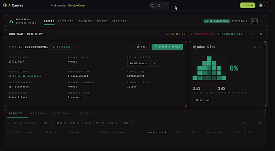Hide registry stats with crossed-eye icon
275x151 pixels.
coord(261,34)
